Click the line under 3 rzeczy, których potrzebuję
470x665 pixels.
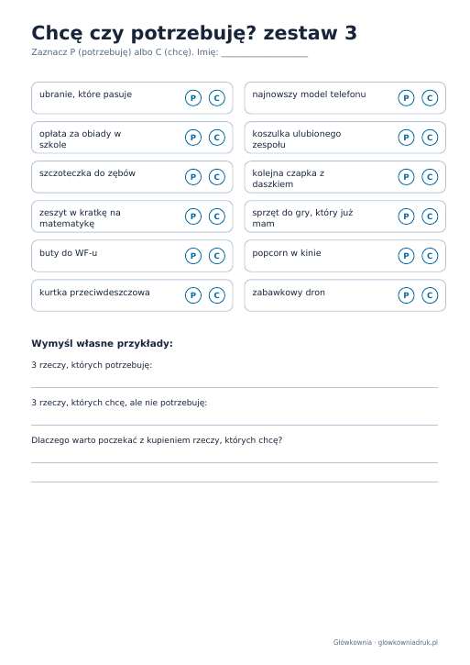click(235, 387)
